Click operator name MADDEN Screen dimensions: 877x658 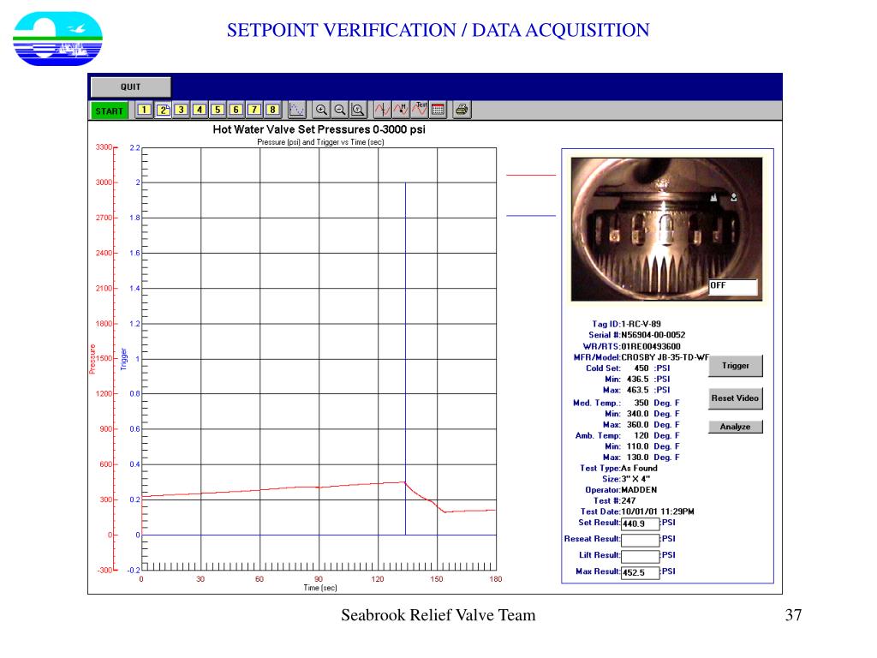pos(639,489)
